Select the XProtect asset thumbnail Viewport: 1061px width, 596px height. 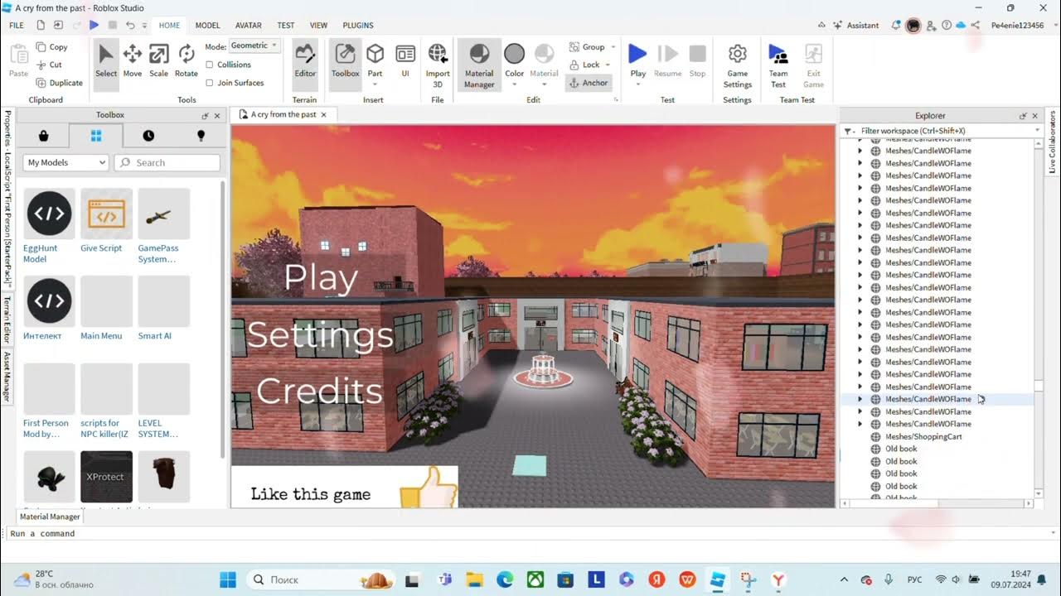pos(106,477)
